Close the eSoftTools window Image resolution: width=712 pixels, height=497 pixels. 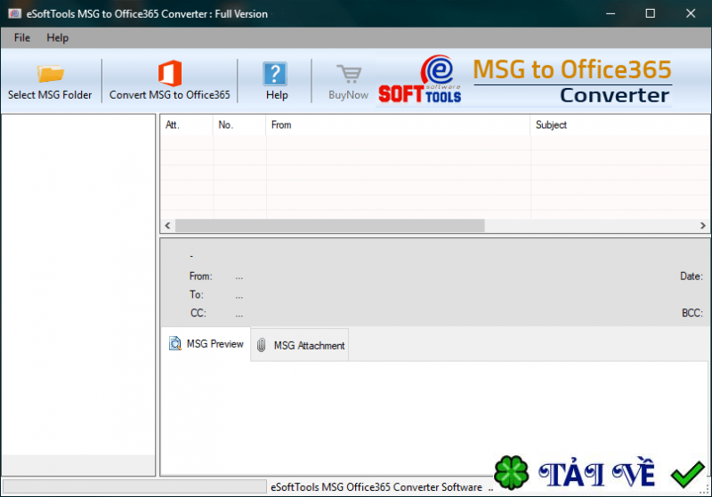691,13
